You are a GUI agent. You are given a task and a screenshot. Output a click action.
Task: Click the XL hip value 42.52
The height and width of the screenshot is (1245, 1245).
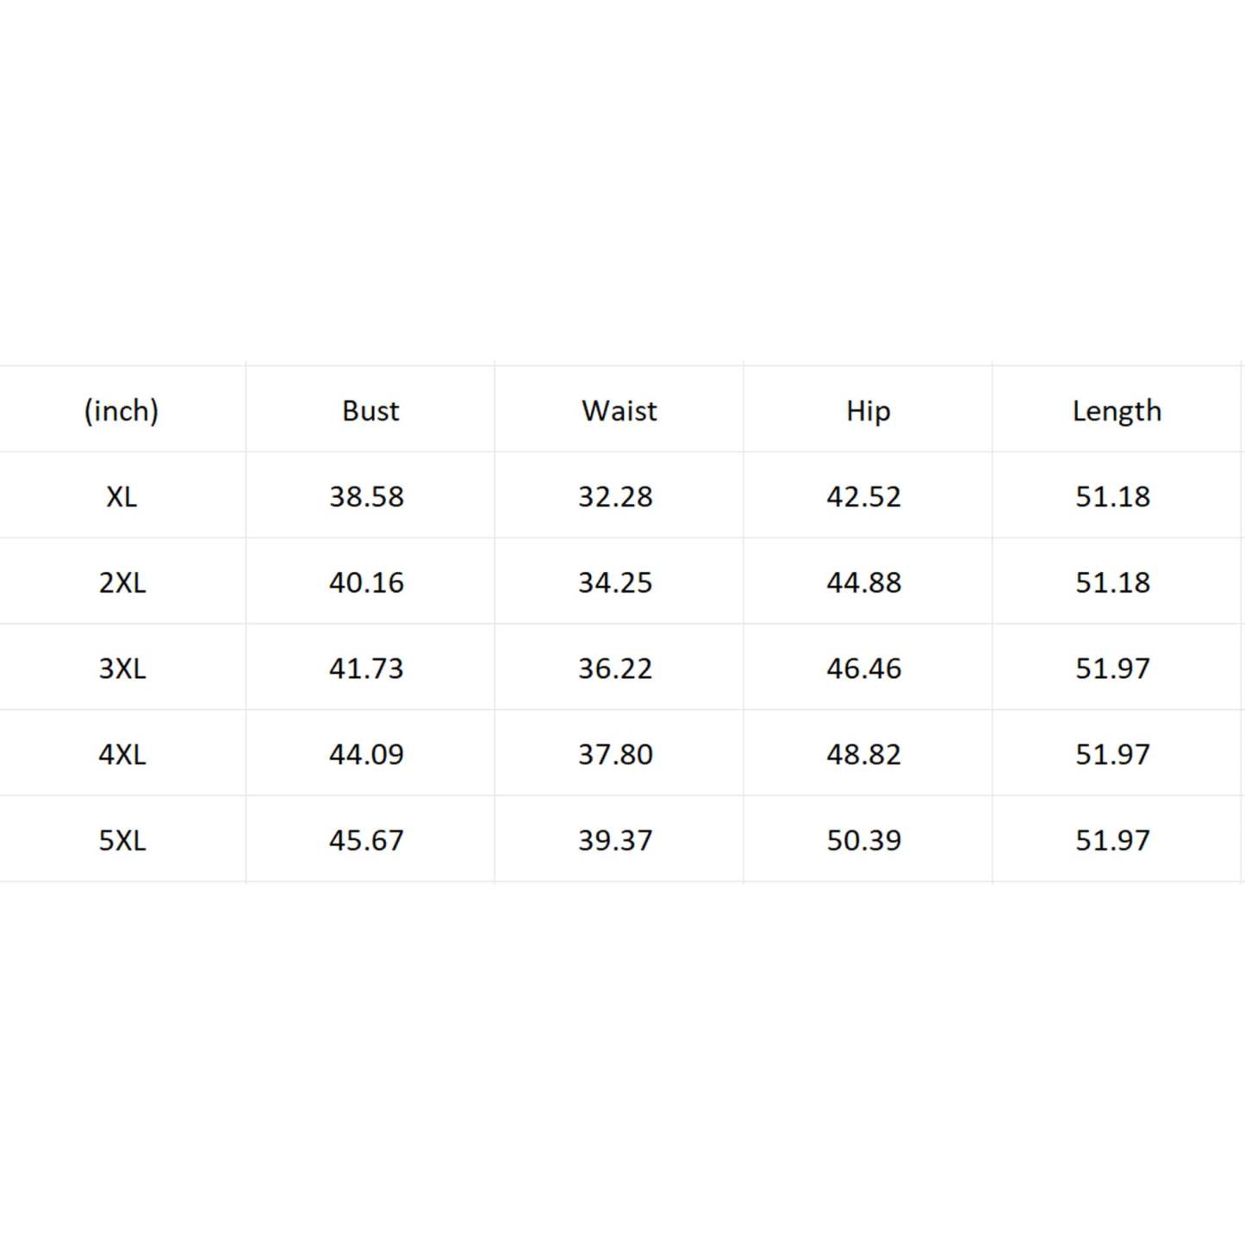pyautogui.click(x=864, y=496)
